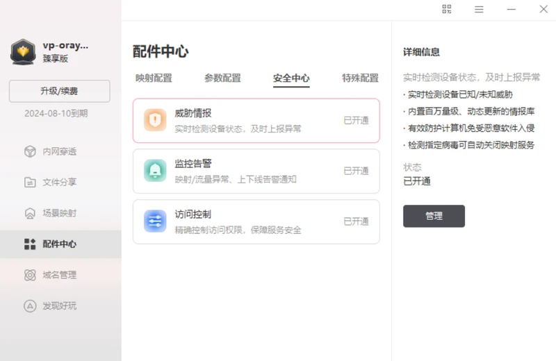Click 有效防护计算机免受恶意软件入侵 bullet
This screenshot has height=361, width=556.
(468, 128)
